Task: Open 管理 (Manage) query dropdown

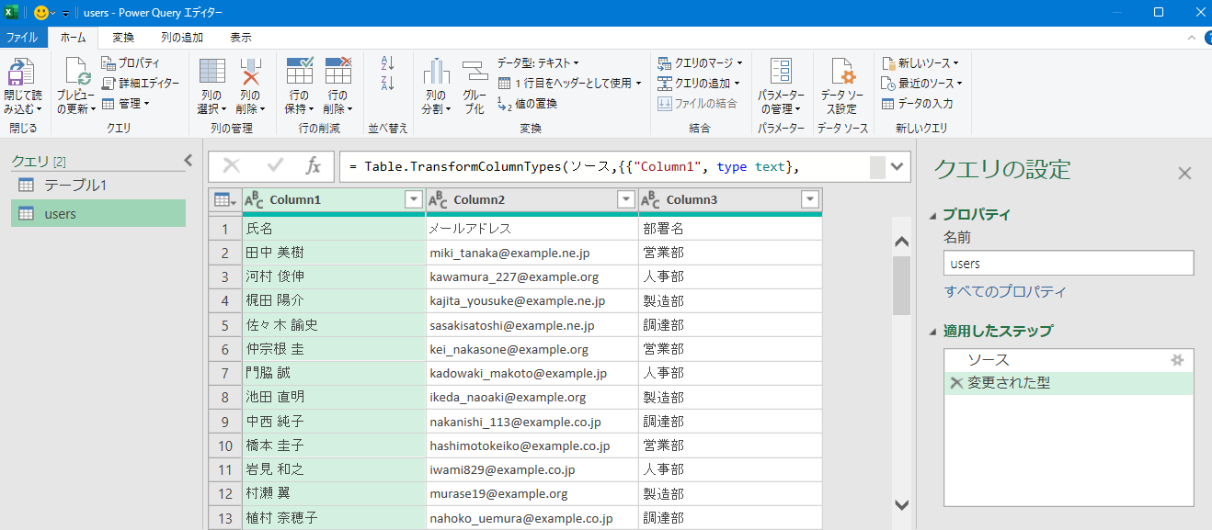Action: pos(125,104)
